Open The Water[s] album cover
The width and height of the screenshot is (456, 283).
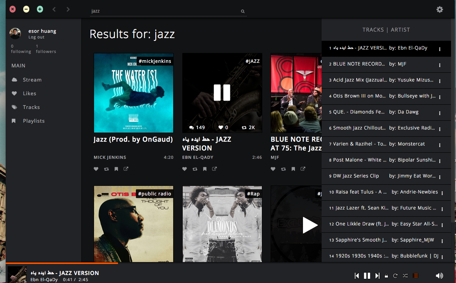pos(134,93)
